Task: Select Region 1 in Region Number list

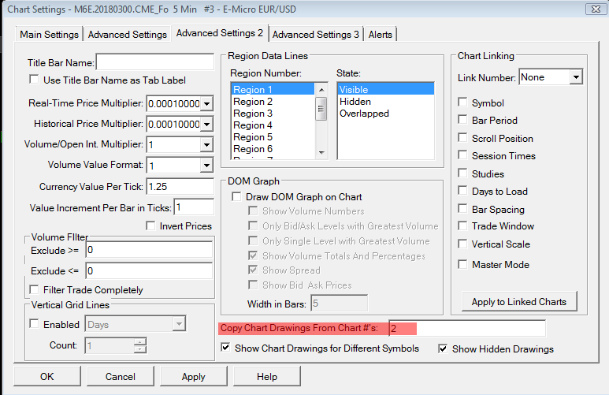Action: (x=273, y=89)
